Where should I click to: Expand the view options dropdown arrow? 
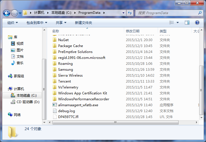[177, 23]
